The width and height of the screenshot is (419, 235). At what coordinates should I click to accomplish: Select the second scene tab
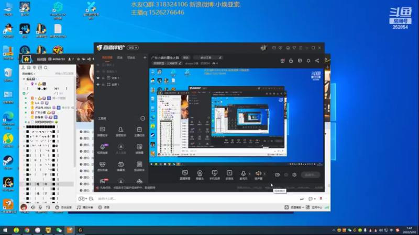pos(120,57)
